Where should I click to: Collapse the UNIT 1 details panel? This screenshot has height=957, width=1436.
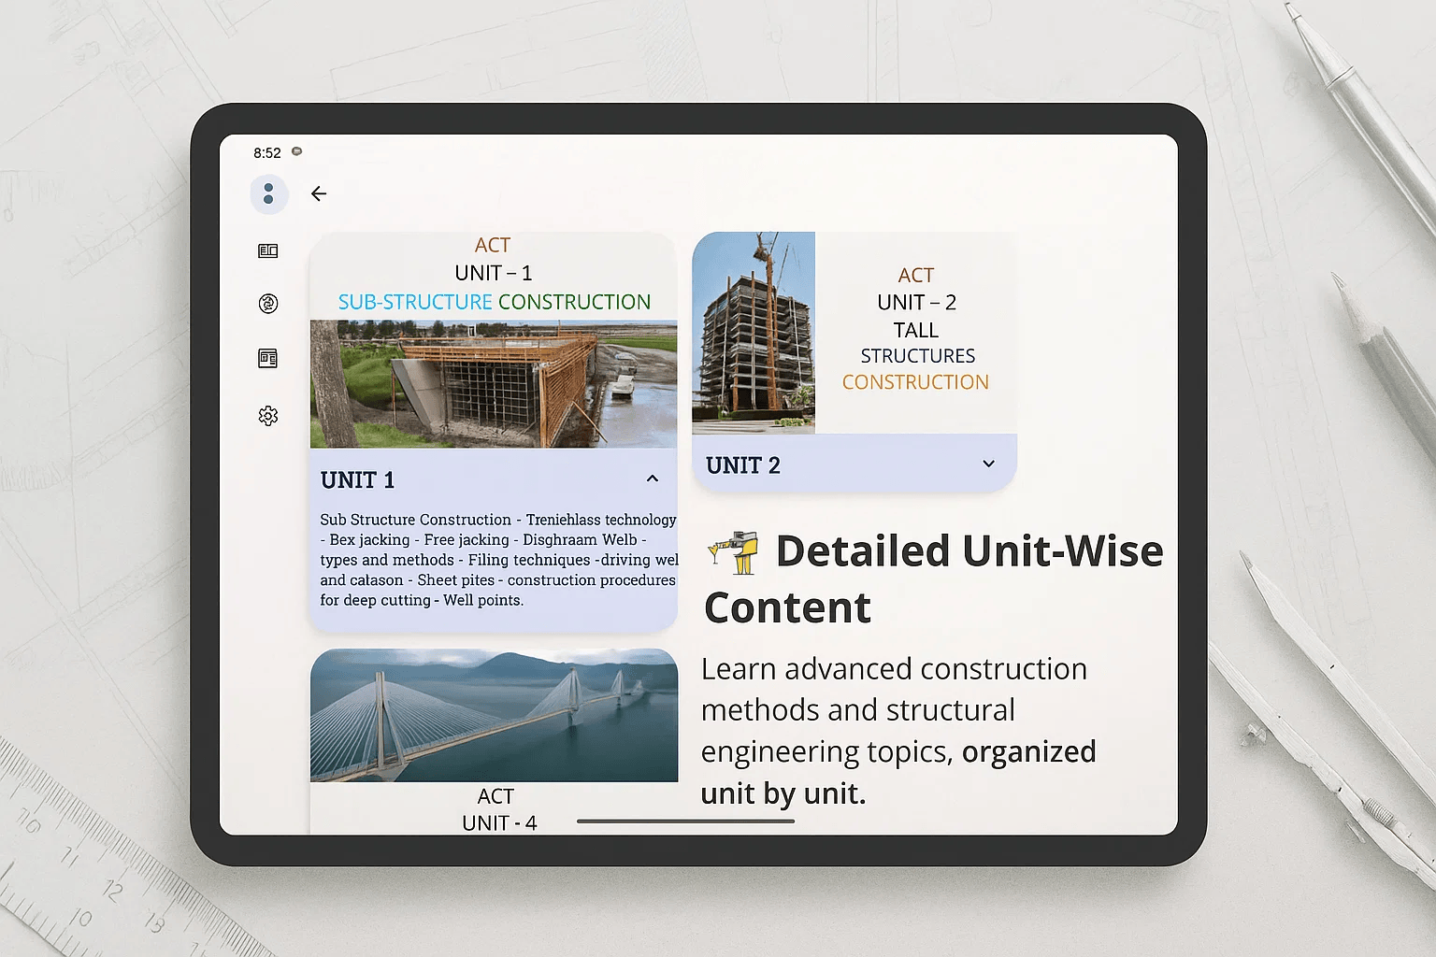[653, 478]
